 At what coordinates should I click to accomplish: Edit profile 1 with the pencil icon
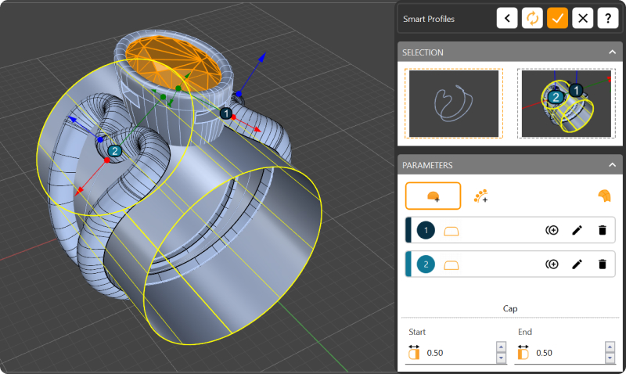577,230
